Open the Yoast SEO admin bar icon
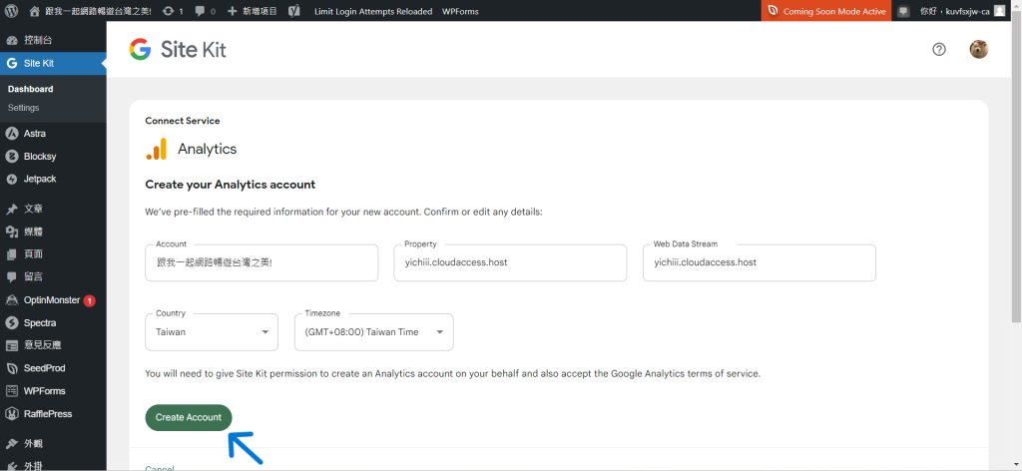This screenshot has width=1022, height=471. coord(294,11)
